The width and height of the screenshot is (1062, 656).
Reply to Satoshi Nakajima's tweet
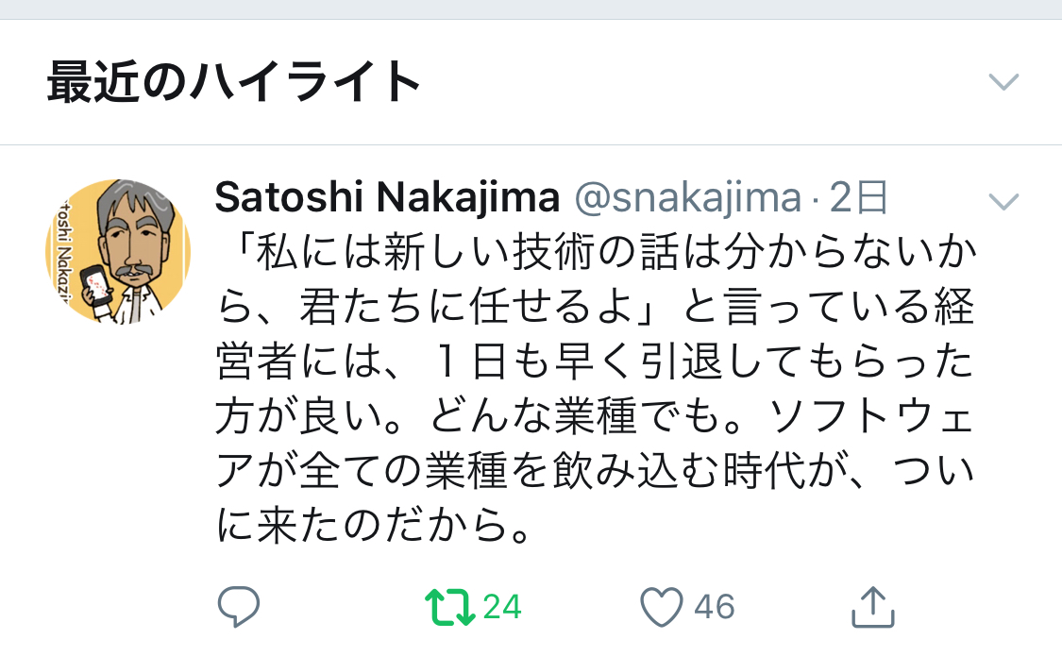tap(239, 607)
